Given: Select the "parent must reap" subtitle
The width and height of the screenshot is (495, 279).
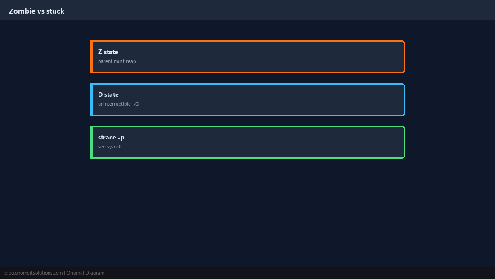Looking at the screenshot, I should [x=117, y=61].
